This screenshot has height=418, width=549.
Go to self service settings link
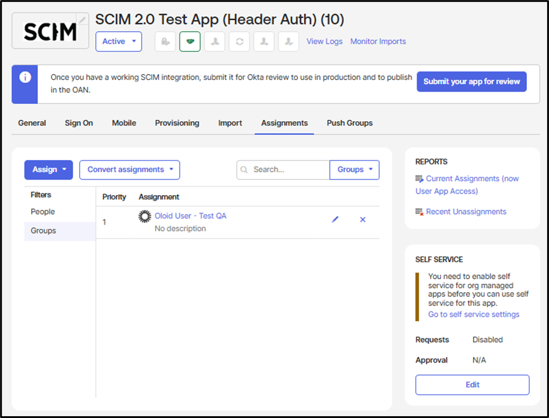pyautogui.click(x=474, y=314)
